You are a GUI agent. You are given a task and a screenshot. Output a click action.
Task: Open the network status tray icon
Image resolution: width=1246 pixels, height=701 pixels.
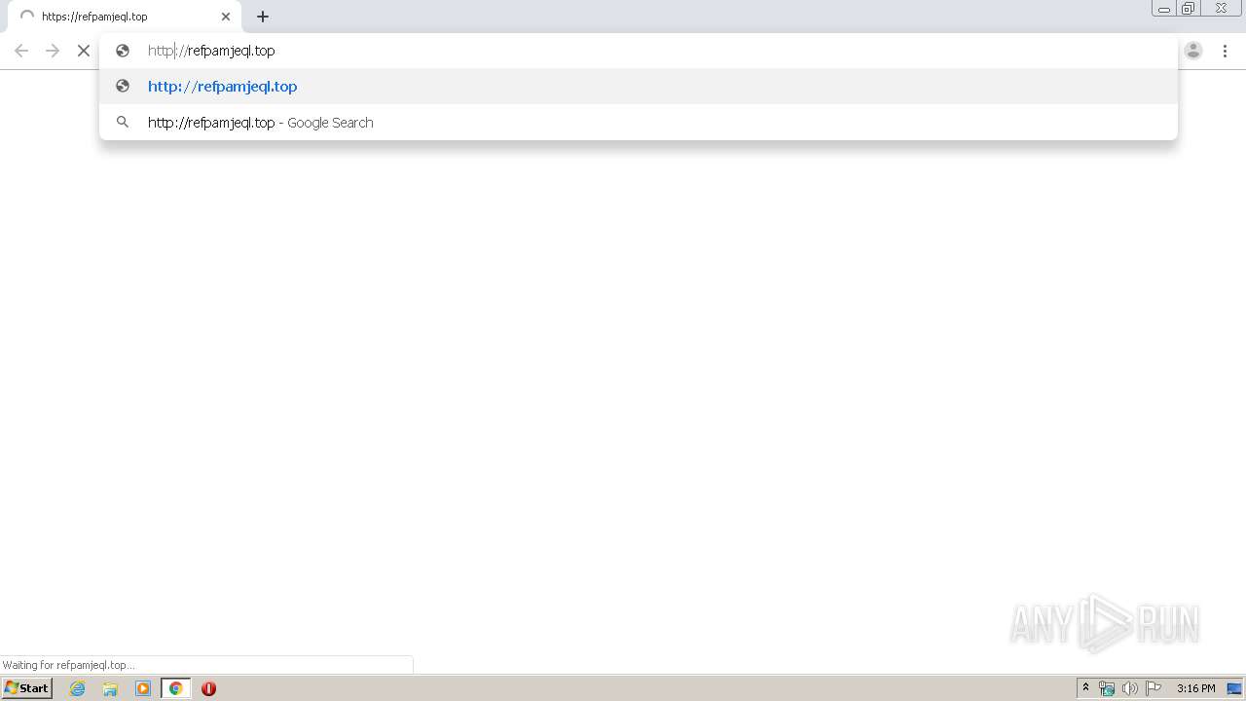(x=1107, y=688)
